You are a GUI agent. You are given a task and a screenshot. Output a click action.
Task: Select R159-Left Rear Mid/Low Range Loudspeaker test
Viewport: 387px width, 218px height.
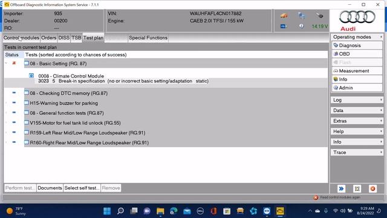[x=88, y=133]
